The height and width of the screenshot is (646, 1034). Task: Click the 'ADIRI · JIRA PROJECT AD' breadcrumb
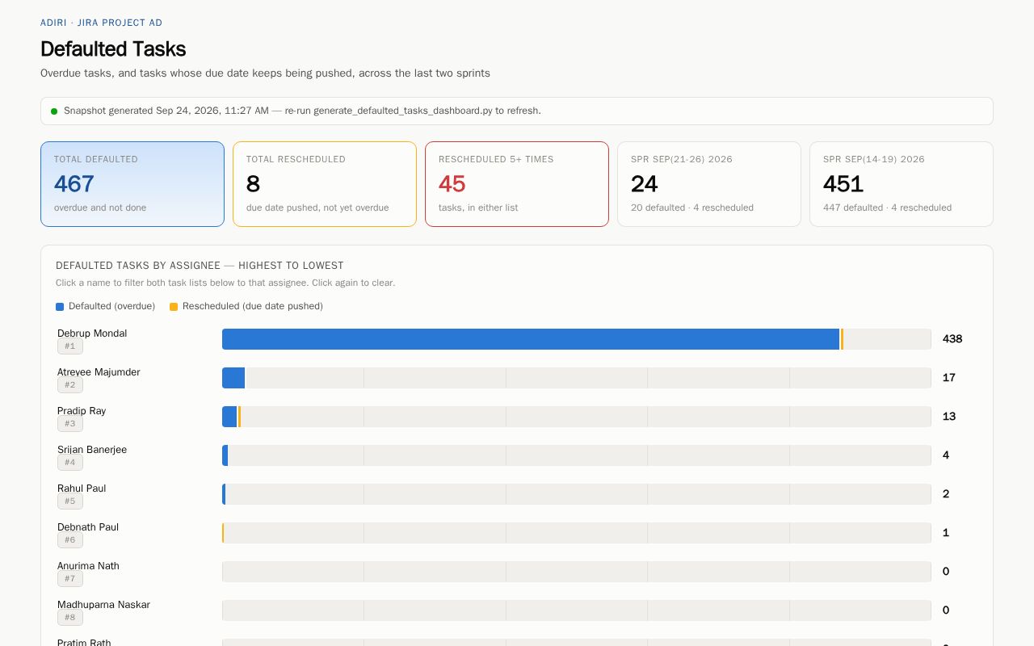tap(101, 23)
